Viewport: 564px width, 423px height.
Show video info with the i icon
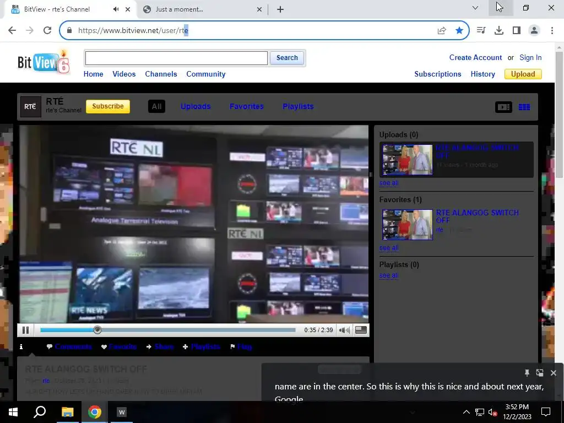(21, 347)
